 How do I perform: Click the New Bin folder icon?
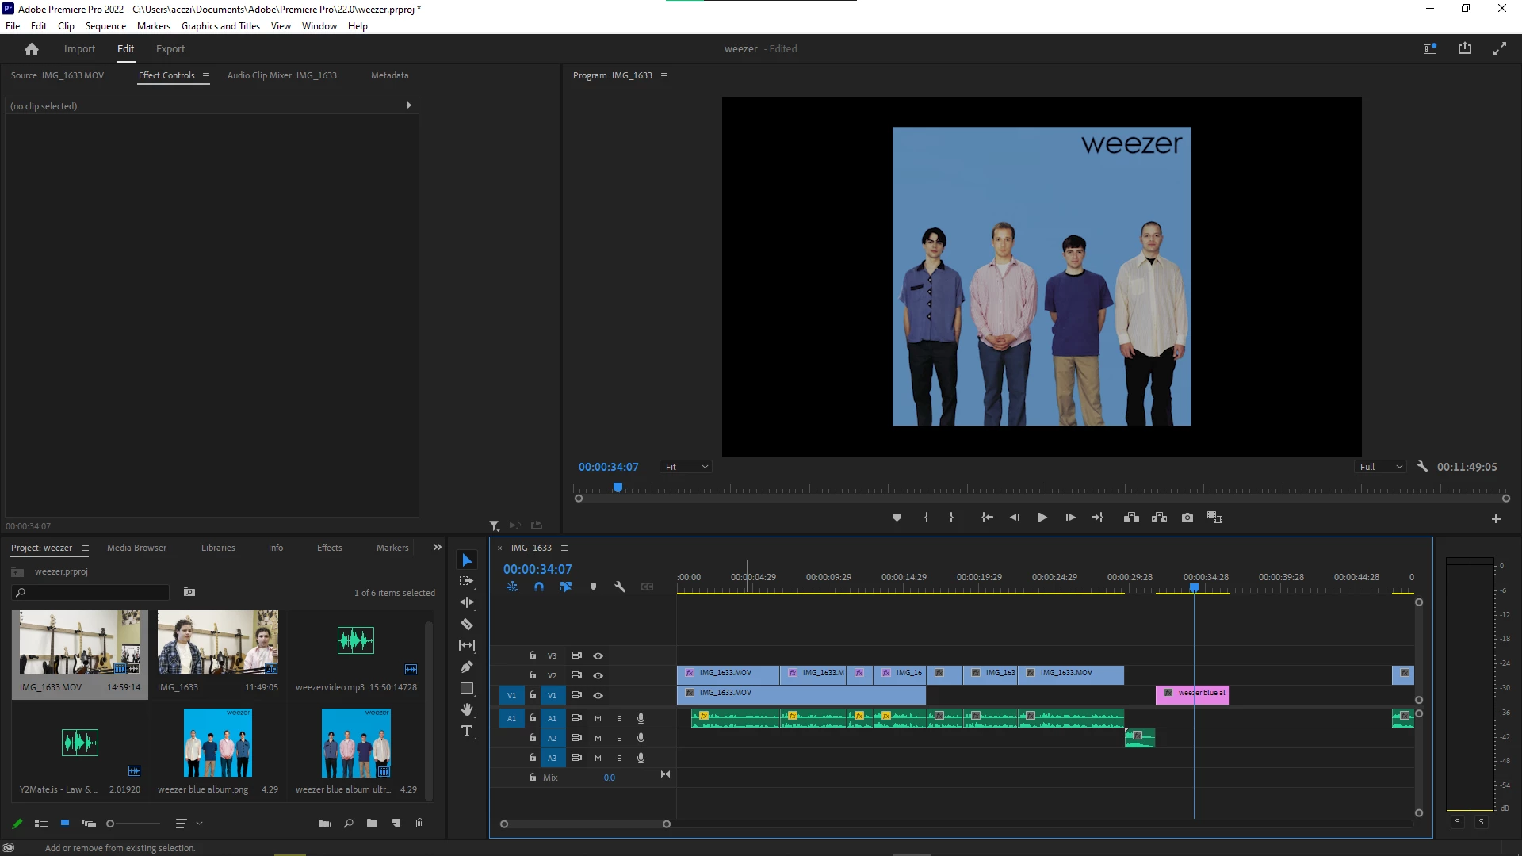(372, 824)
